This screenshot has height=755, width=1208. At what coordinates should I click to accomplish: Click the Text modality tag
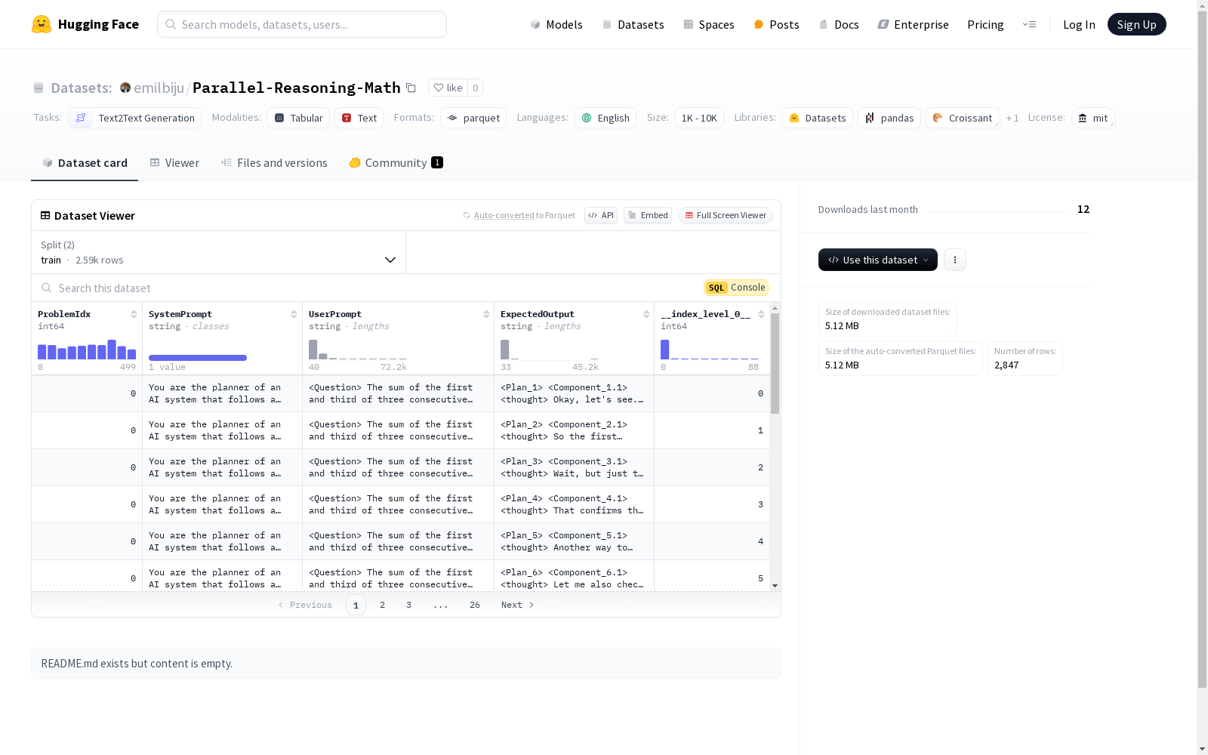pos(359,118)
